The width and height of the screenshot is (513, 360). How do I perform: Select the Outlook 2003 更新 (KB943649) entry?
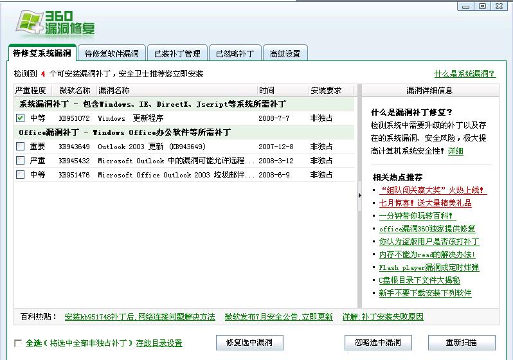[152, 147]
